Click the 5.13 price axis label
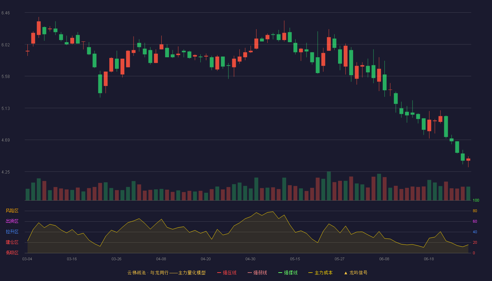The height and width of the screenshot is (281, 492). (6, 109)
